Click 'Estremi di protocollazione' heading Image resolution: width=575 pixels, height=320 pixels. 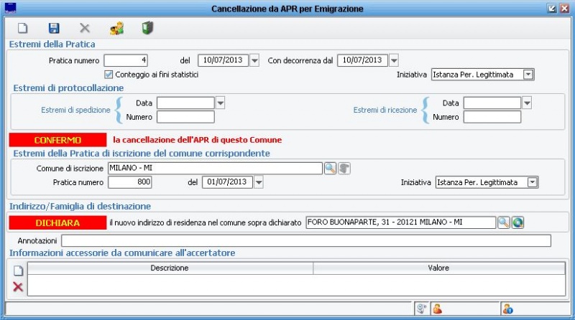(x=68, y=88)
